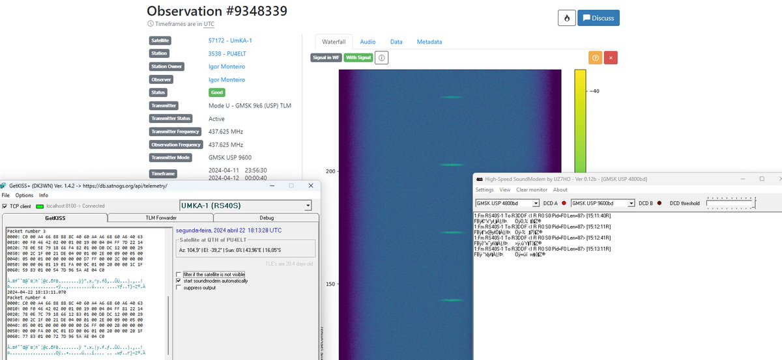Enable the suppress output checkbox

click(x=179, y=287)
